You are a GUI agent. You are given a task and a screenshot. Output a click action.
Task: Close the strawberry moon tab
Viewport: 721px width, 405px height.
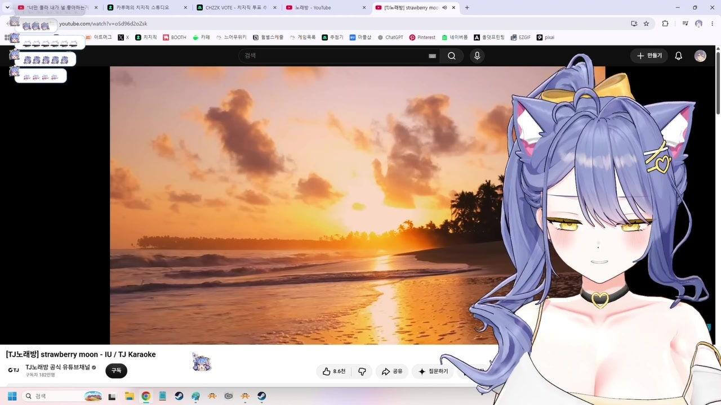click(x=453, y=7)
